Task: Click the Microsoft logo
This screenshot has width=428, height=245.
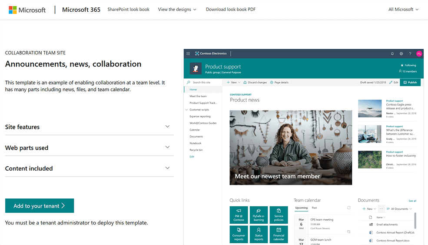Action: pyautogui.click(x=27, y=10)
